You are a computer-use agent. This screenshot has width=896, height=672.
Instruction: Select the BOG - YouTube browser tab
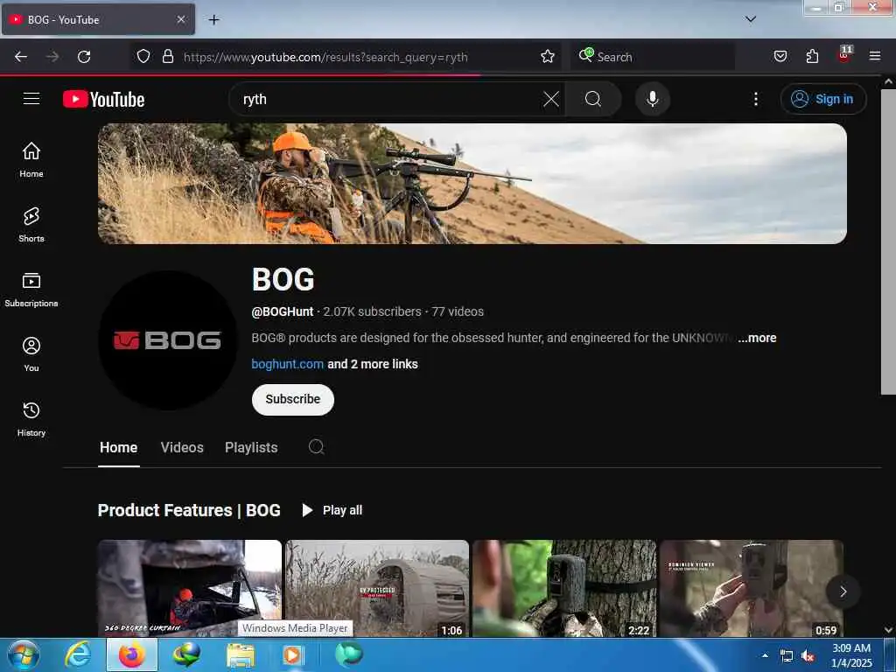pyautogui.click(x=98, y=19)
